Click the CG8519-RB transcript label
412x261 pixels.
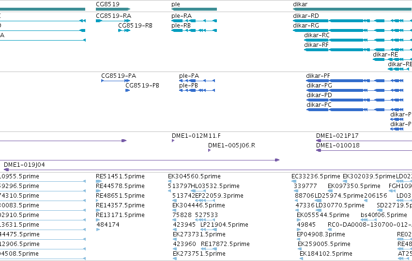[x=136, y=26]
